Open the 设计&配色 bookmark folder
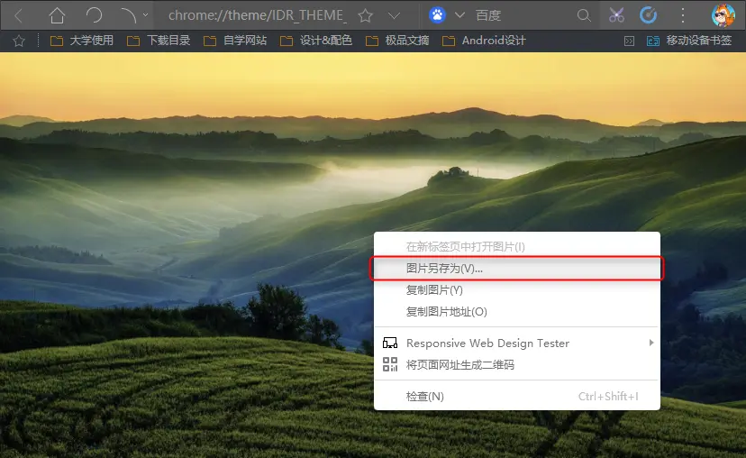 [316, 41]
